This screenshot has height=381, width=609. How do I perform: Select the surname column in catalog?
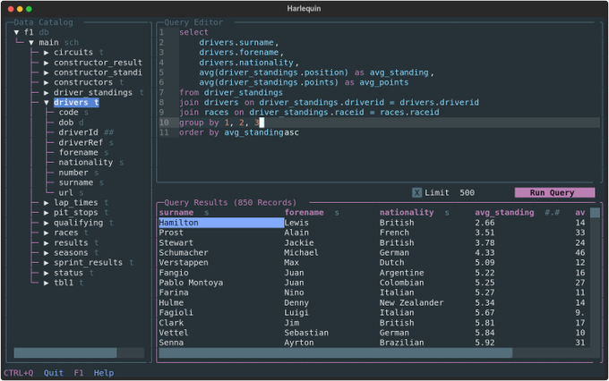(76, 182)
